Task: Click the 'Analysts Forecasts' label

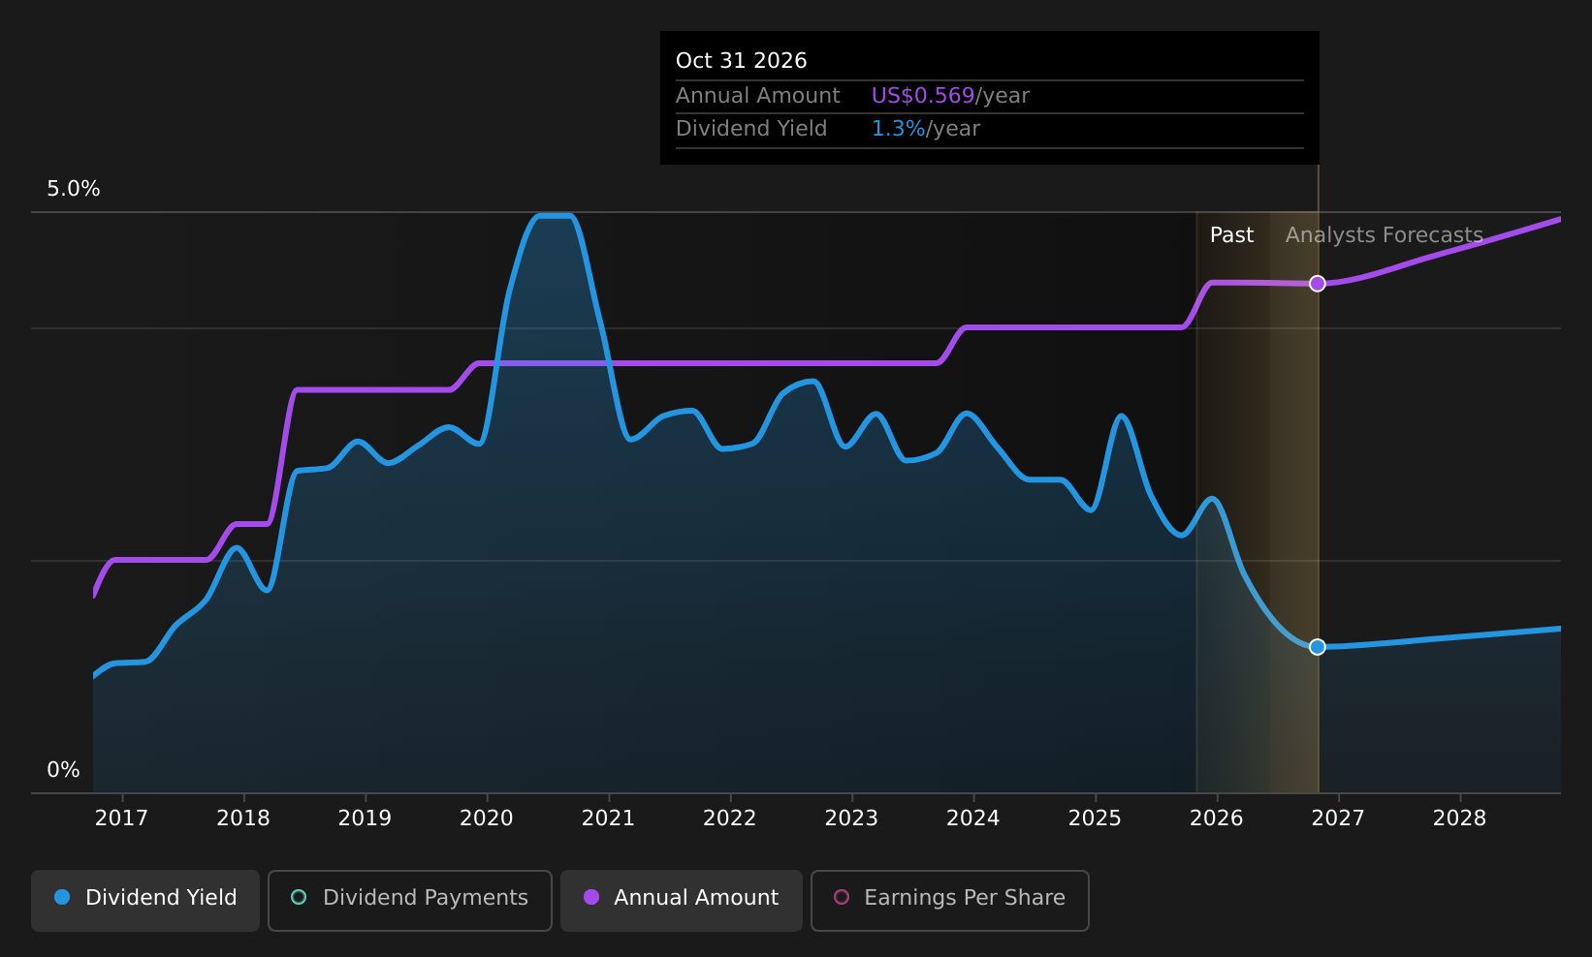Action: coord(1385,235)
